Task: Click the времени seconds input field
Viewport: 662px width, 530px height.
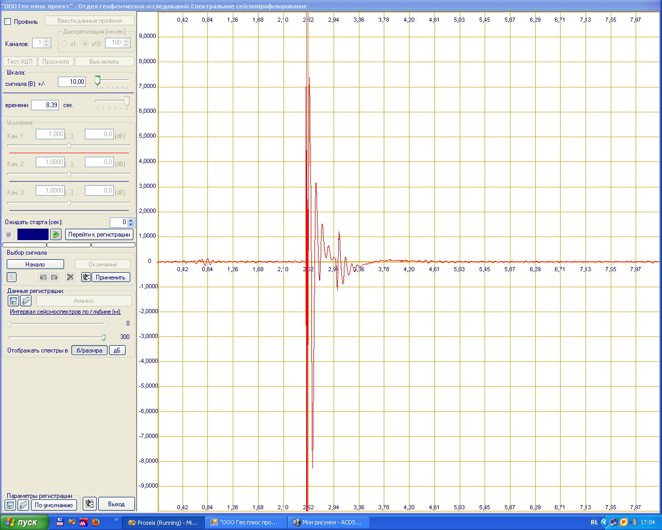Action: point(45,105)
